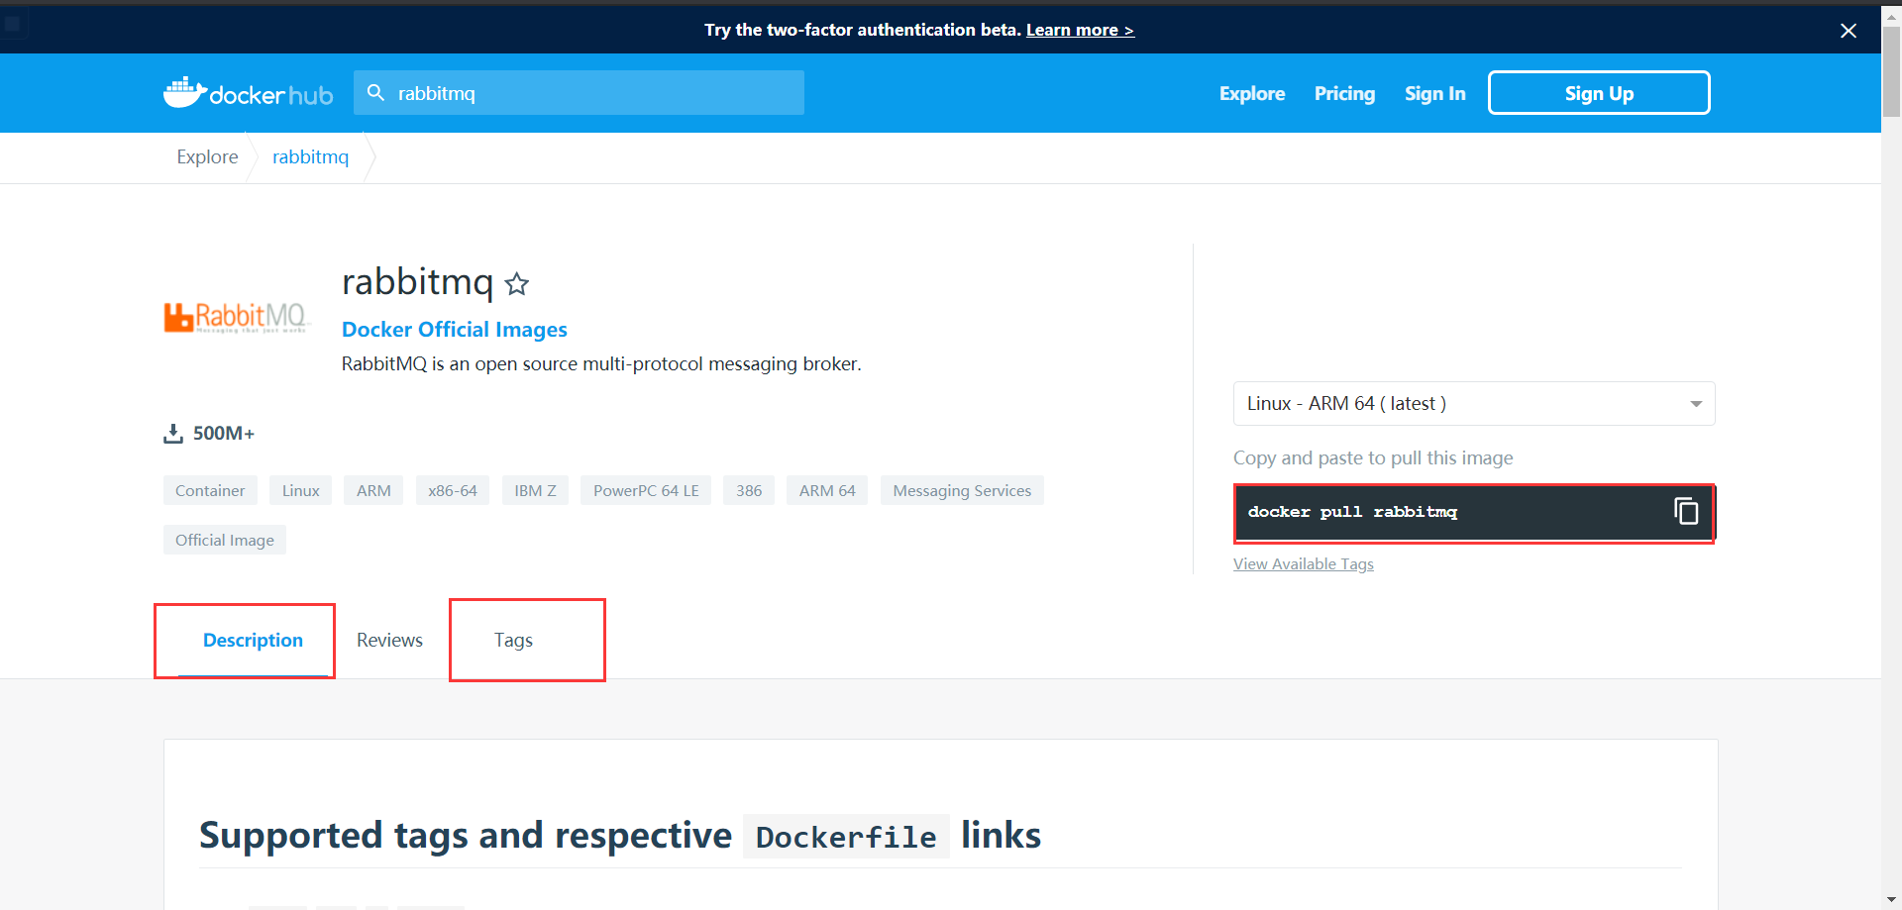1902x910 pixels.
Task: Click the RabbitMQ description sentence
Action: 601,364
